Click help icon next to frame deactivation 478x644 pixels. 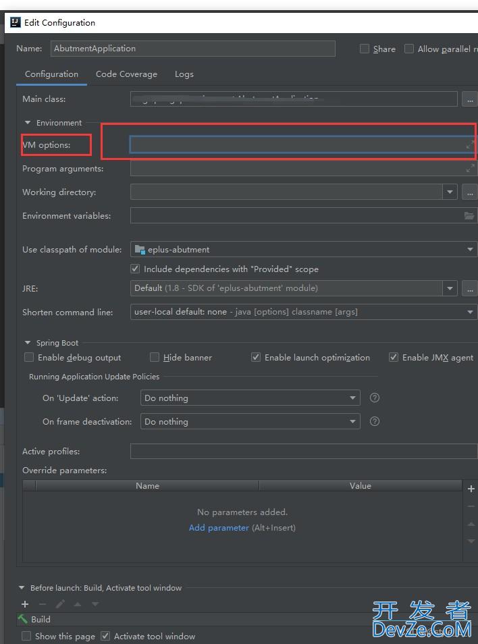(375, 421)
